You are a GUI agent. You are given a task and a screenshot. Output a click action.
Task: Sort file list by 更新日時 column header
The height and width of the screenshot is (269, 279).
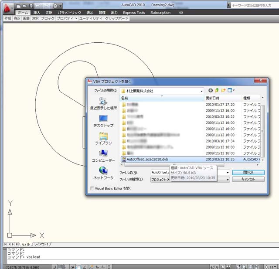[x=223, y=98]
